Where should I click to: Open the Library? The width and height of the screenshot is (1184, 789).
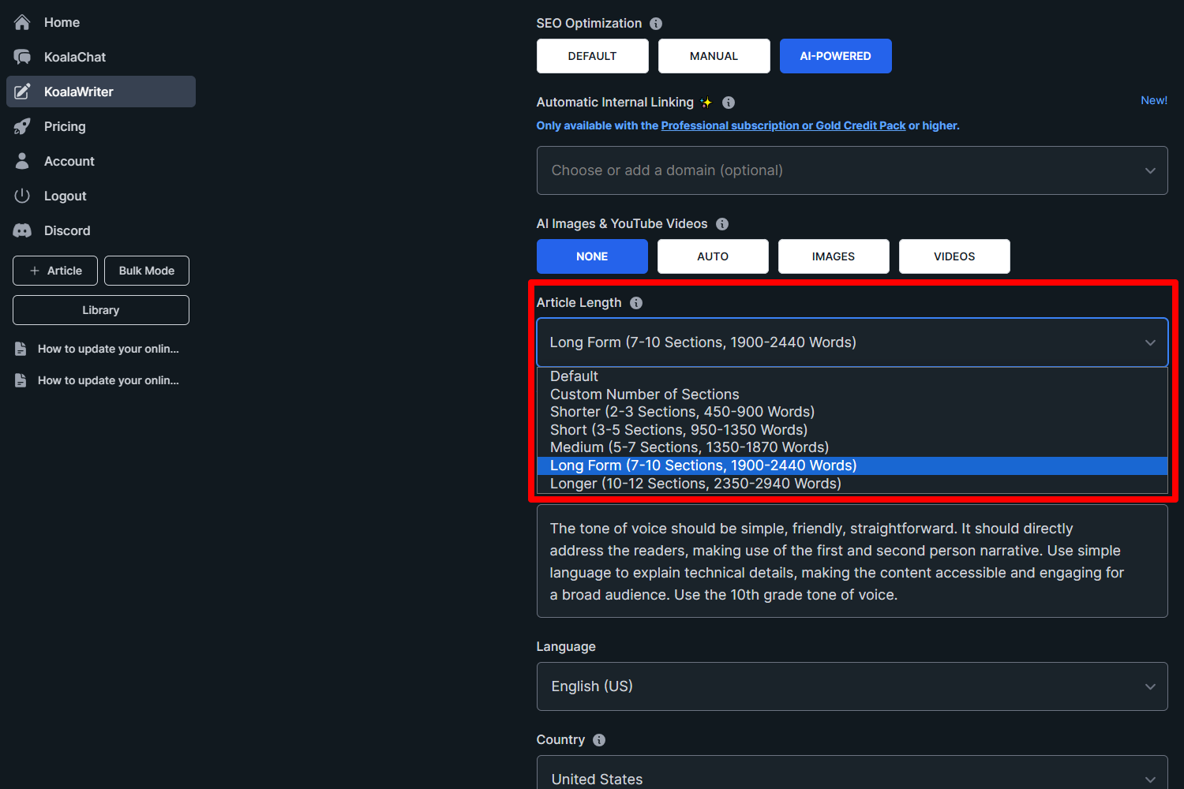point(100,309)
